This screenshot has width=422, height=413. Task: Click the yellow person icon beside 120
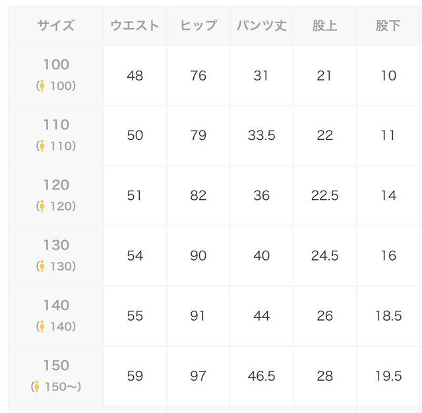pyautogui.click(x=43, y=206)
